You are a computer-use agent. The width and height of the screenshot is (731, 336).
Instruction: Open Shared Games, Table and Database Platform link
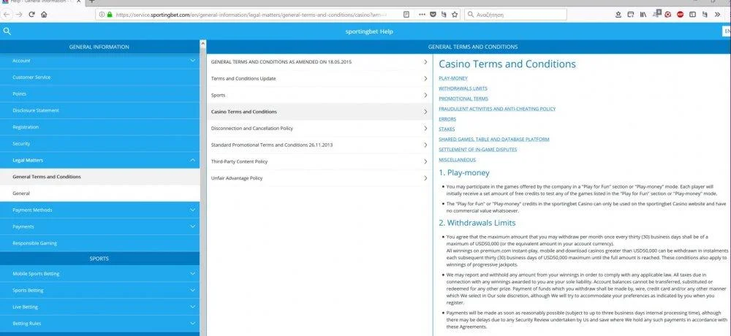click(493, 140)
